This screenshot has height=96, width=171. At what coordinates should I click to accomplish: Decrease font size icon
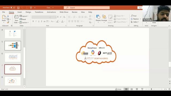61,17
